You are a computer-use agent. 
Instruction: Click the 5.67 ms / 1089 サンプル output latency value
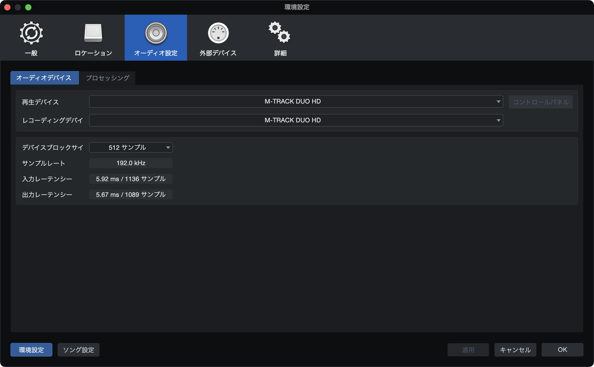(131, 194)
